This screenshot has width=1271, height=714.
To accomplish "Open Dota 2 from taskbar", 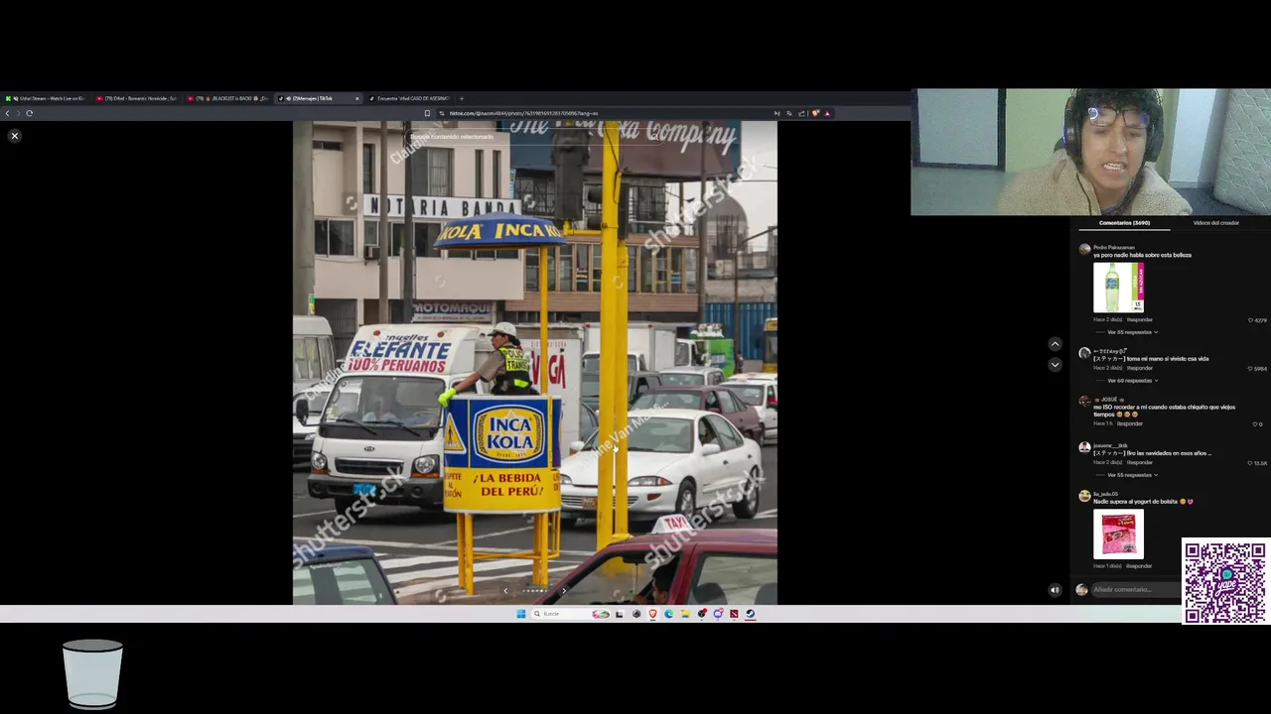I will (x=734, y=614).
